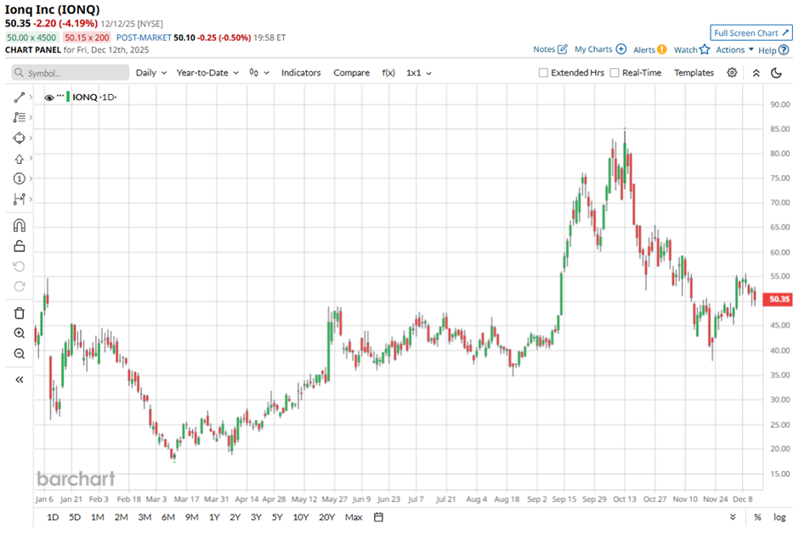Open Notes with the pencil icon
Image resolution: width=799 pixels, height=534 pixels.
[550, 49]
